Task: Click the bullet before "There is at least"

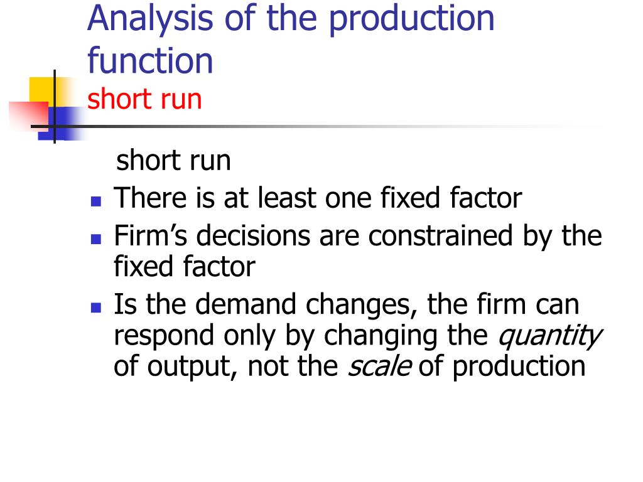Action: tap(95, 201)
